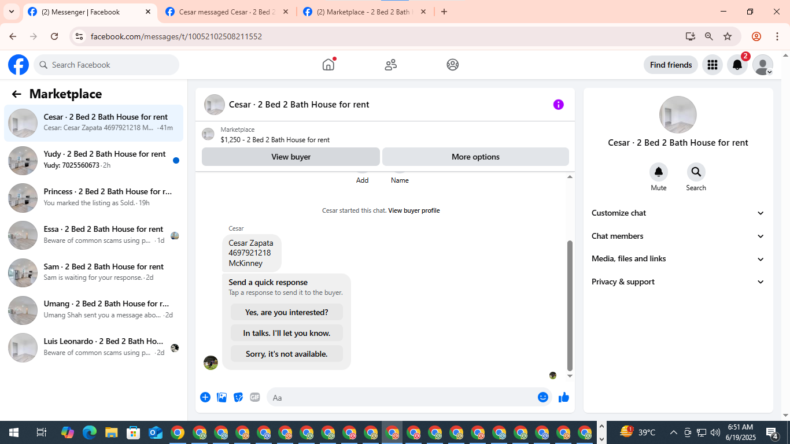Switch to the Marketplace - 2 Bed 2 Bath tab
Image resolution: width=790 pixels, height=444 pixels.
click(x=364, y=12)
